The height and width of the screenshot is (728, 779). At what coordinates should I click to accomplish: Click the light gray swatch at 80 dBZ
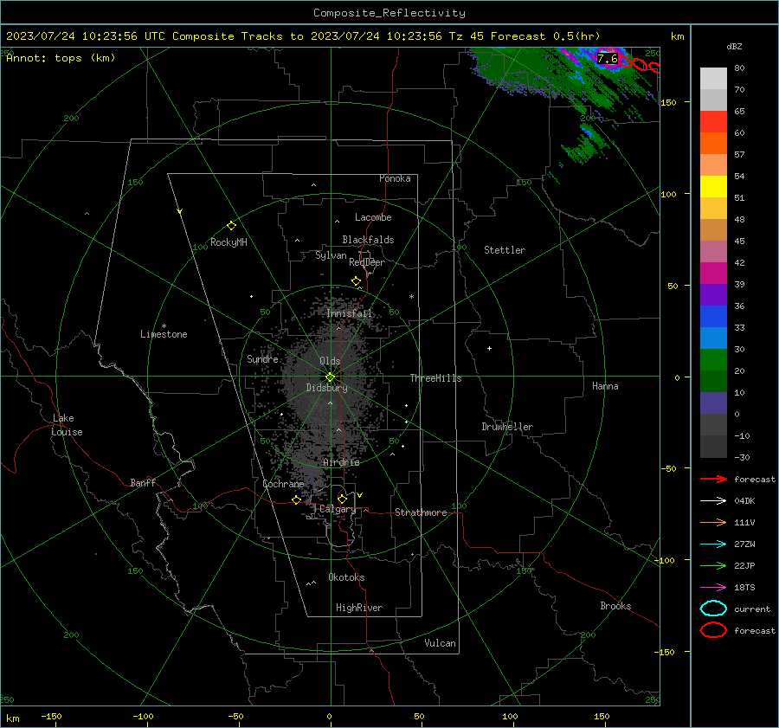coord(713,78)
